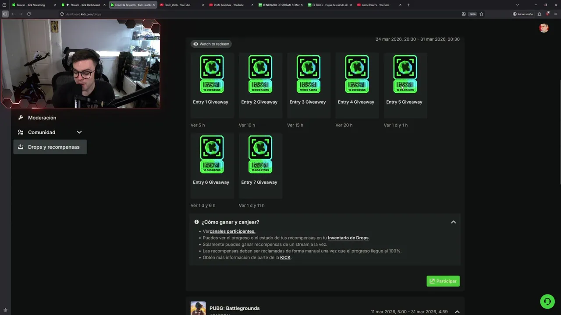Expand the Comunidad sidebar section
561x315 pixels.
point(79,132)
